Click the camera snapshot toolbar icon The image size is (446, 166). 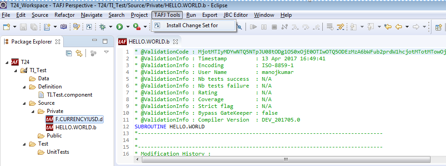[x=64, y=27]
